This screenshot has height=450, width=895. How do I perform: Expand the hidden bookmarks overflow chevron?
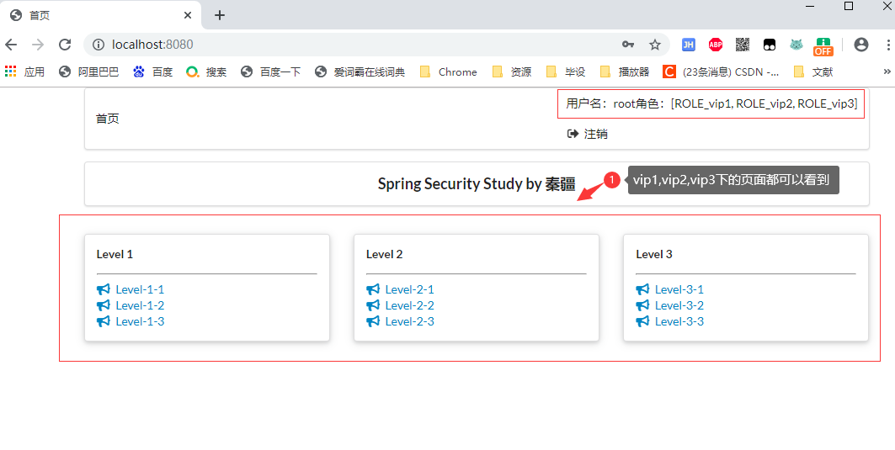click(x=886, y=72)
